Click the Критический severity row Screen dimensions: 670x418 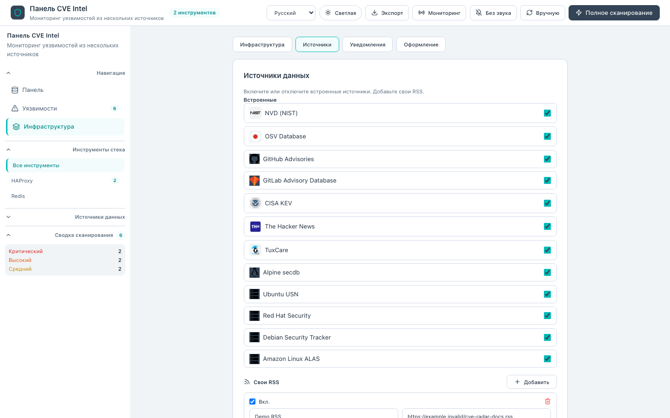click(65, 251)
